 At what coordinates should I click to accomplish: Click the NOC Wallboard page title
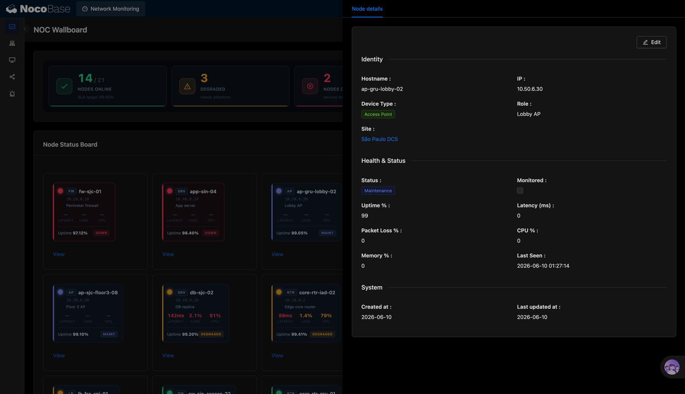[x=60, y=30]
